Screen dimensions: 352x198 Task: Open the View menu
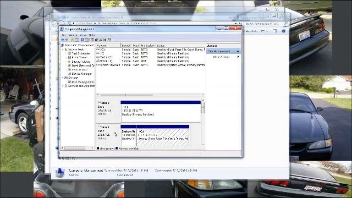[x=83, y=35]
